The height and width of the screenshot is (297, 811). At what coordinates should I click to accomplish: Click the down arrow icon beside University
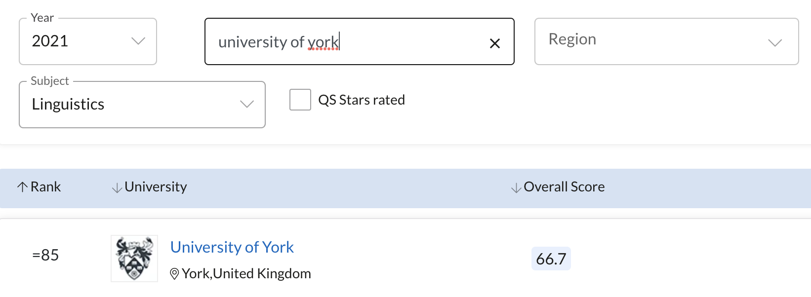pos(117,187)
